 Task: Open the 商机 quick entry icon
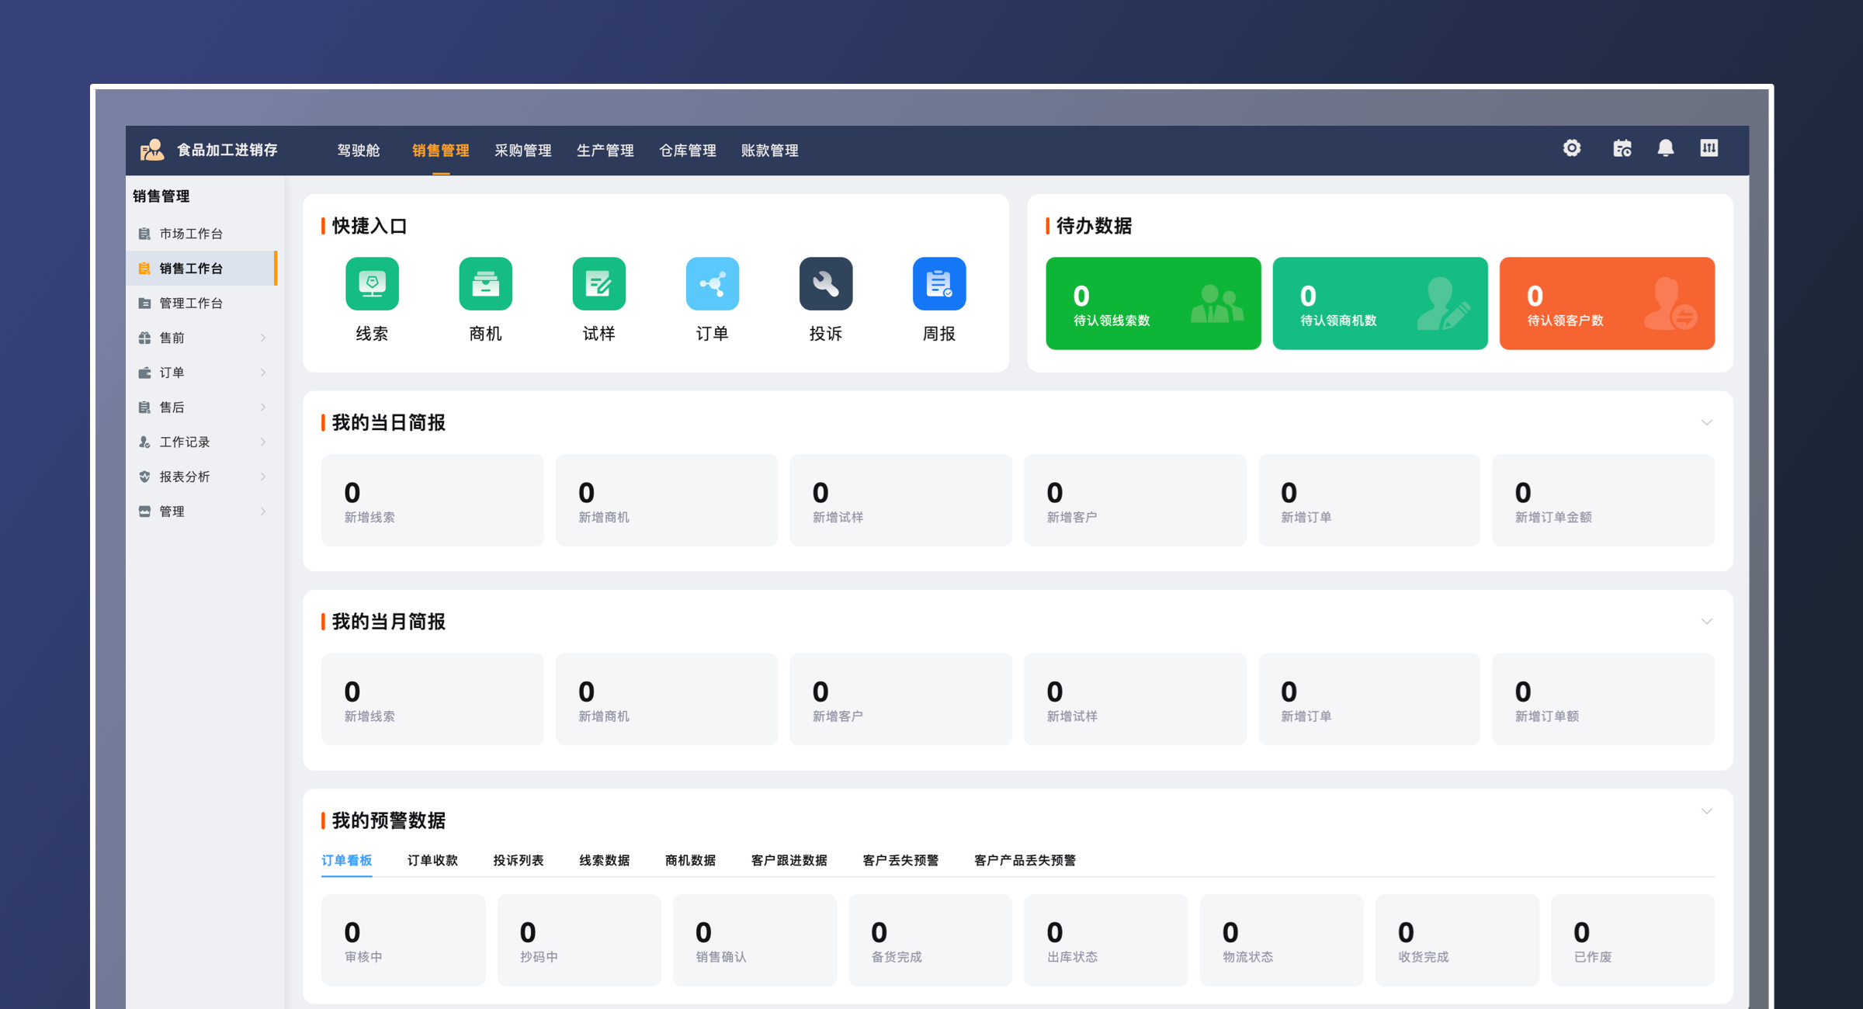[485, 284]
